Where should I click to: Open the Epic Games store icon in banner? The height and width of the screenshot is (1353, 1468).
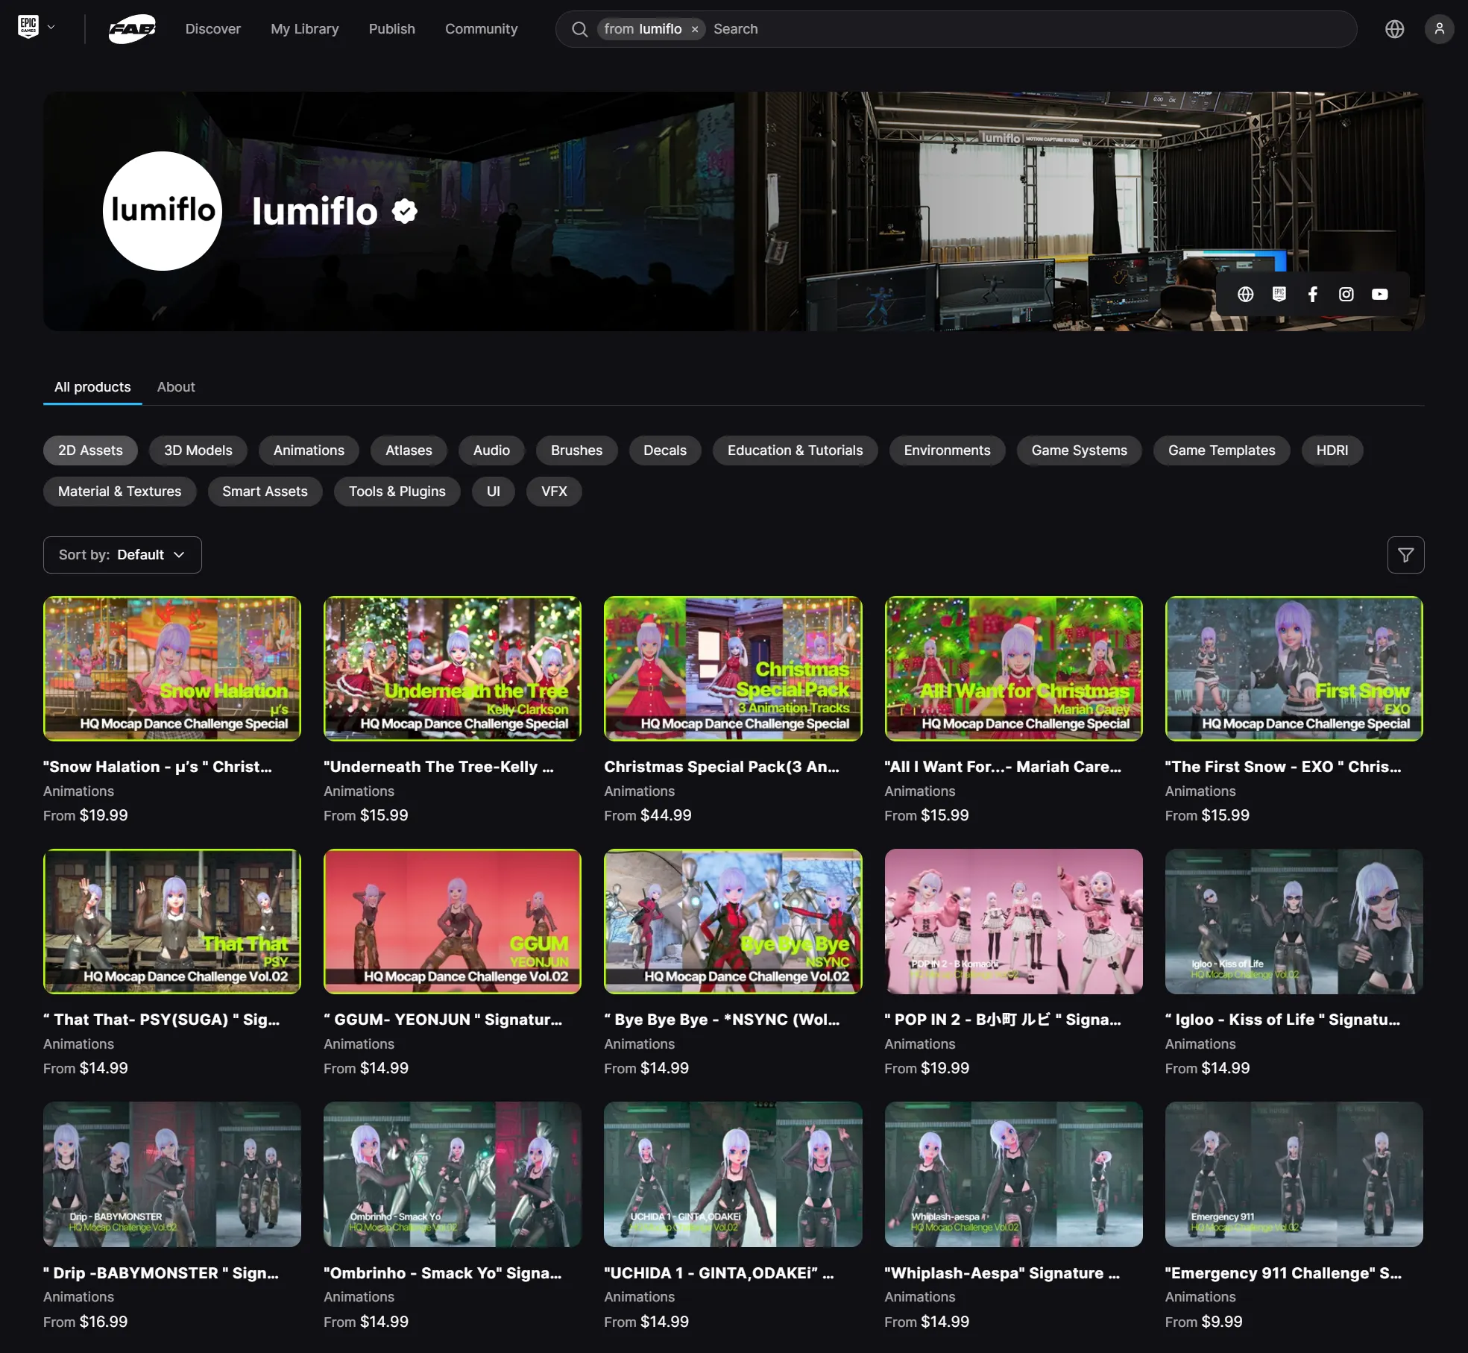click(x=1279, y=294)
